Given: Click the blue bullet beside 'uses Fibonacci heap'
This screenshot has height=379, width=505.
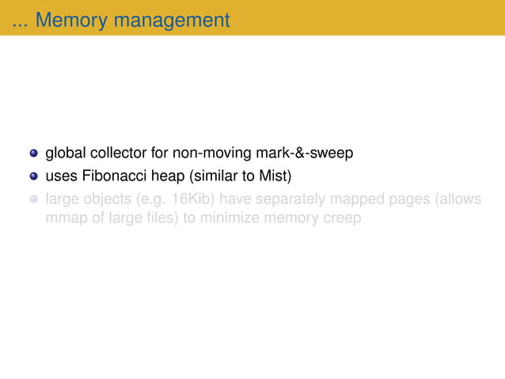Looking at the screenshot, I should [x=33, y=176].
